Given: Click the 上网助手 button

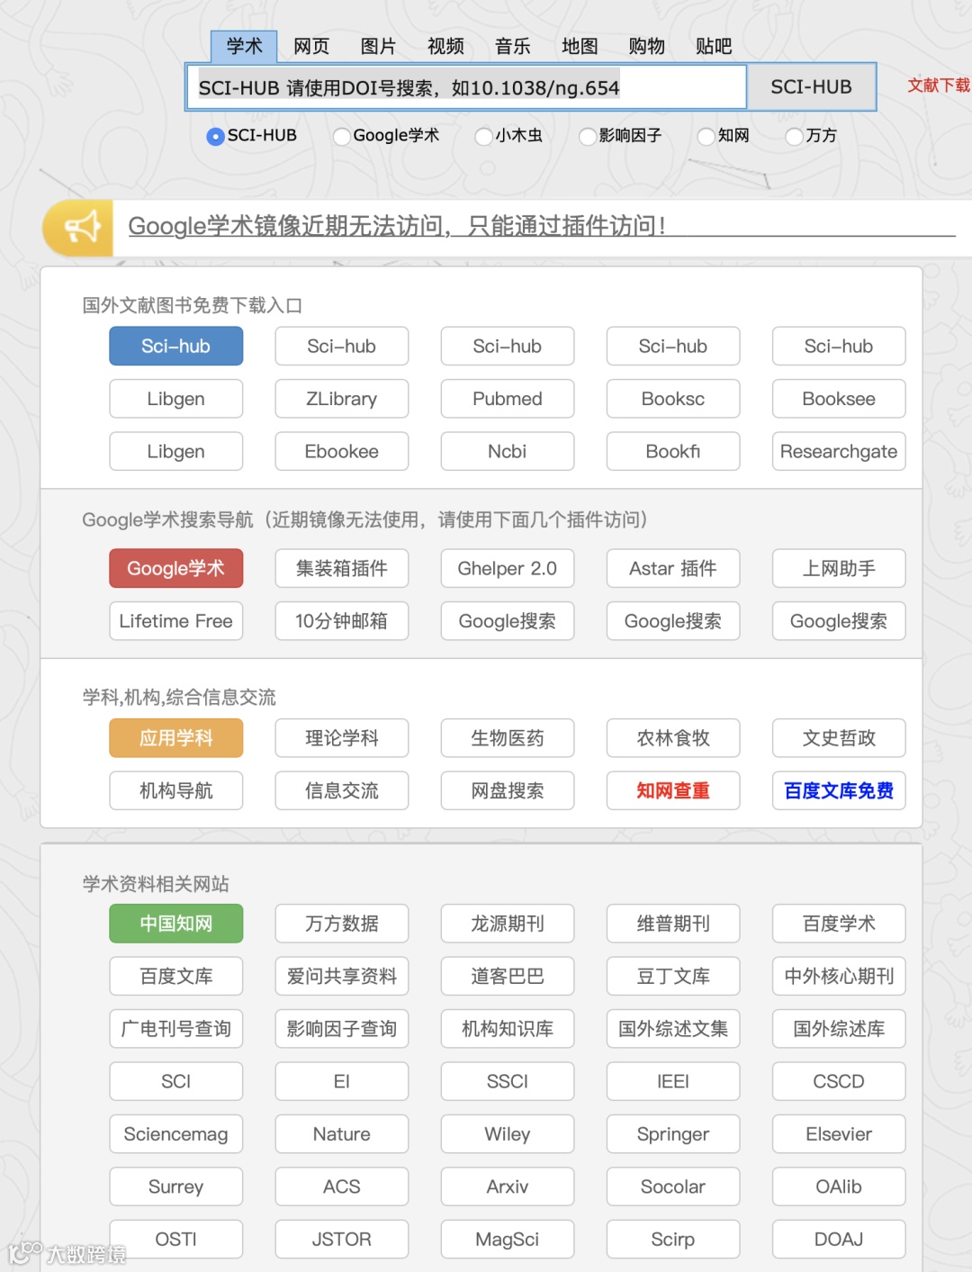Looking at the screenshot, I should coord(839,568).
